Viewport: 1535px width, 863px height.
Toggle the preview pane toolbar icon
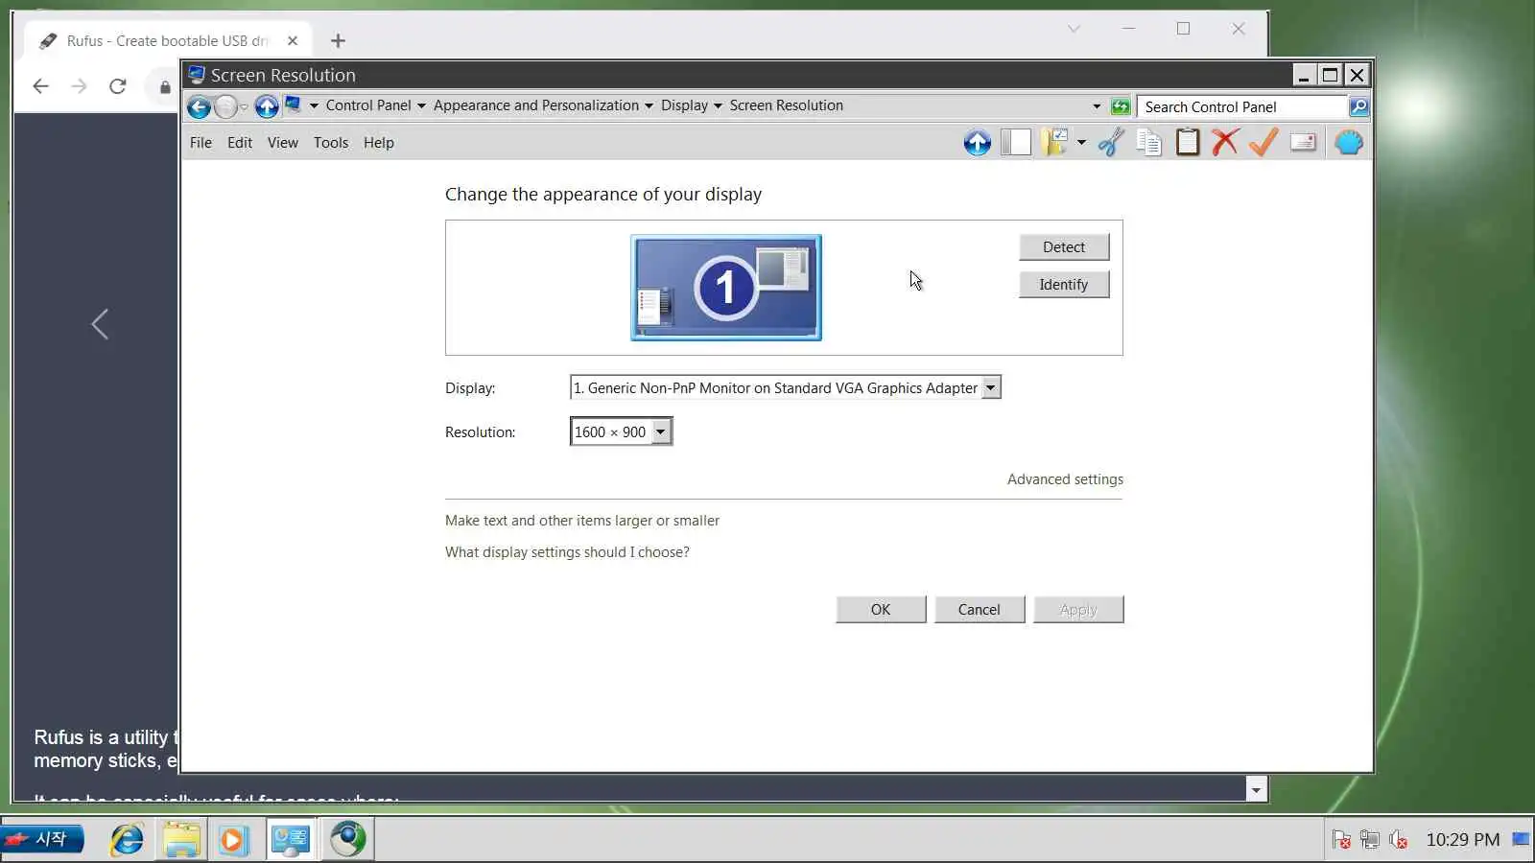pyautogui.click(x=1015, y=143)
